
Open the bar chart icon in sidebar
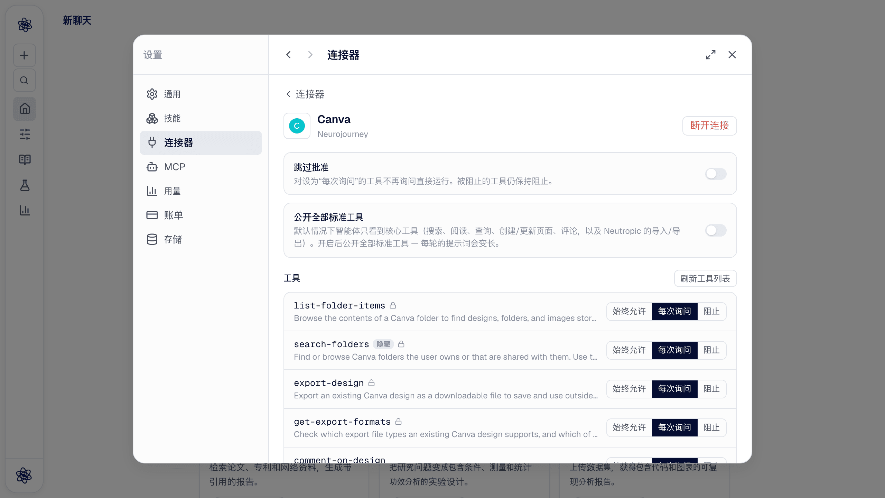point(25,210)
